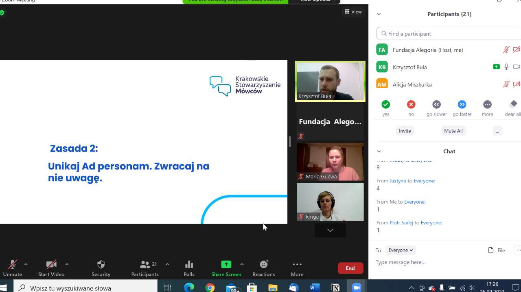Click the Share Screen green icon
The width and height of the screenshot is (521, 292).
(x=226, y=264)
